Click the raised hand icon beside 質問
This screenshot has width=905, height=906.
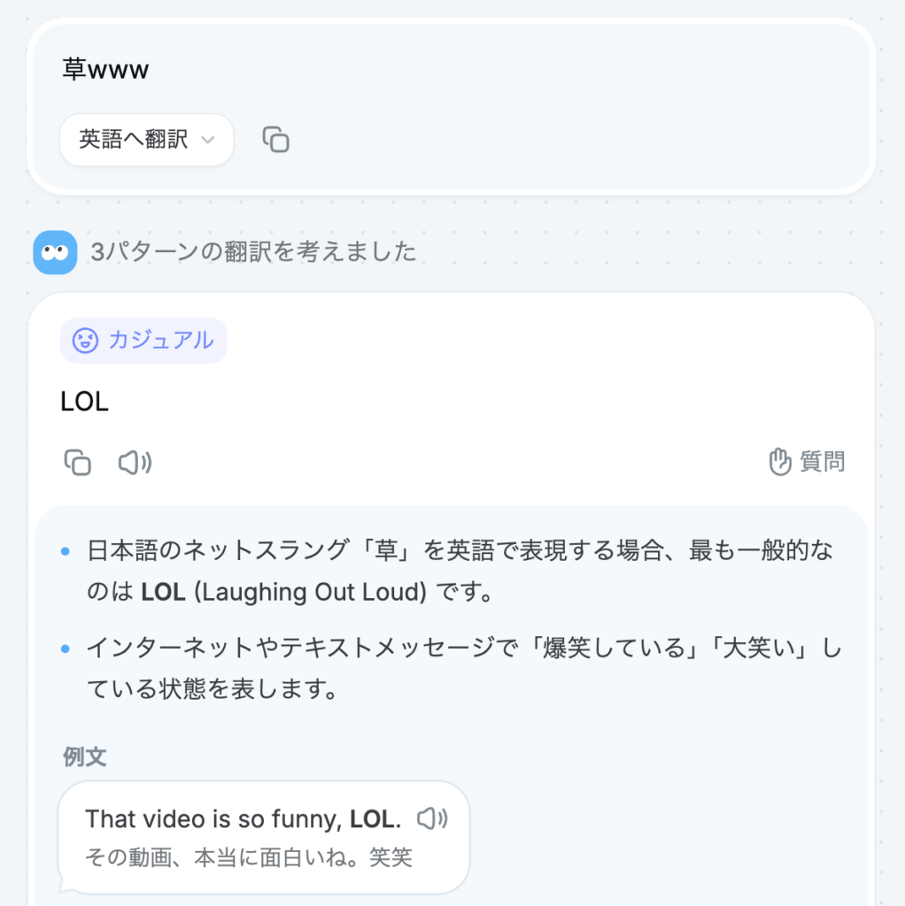(x=779, y=462)
